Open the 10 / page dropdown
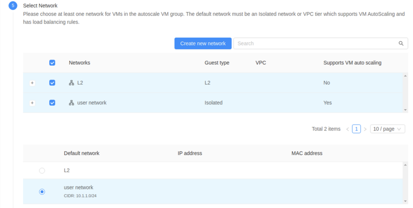 pyautogui.click(x=387, y=129)
